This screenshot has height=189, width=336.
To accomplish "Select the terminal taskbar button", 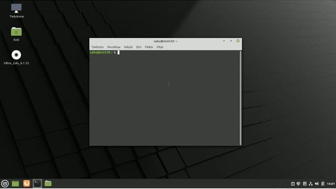I will pos(37,184).
